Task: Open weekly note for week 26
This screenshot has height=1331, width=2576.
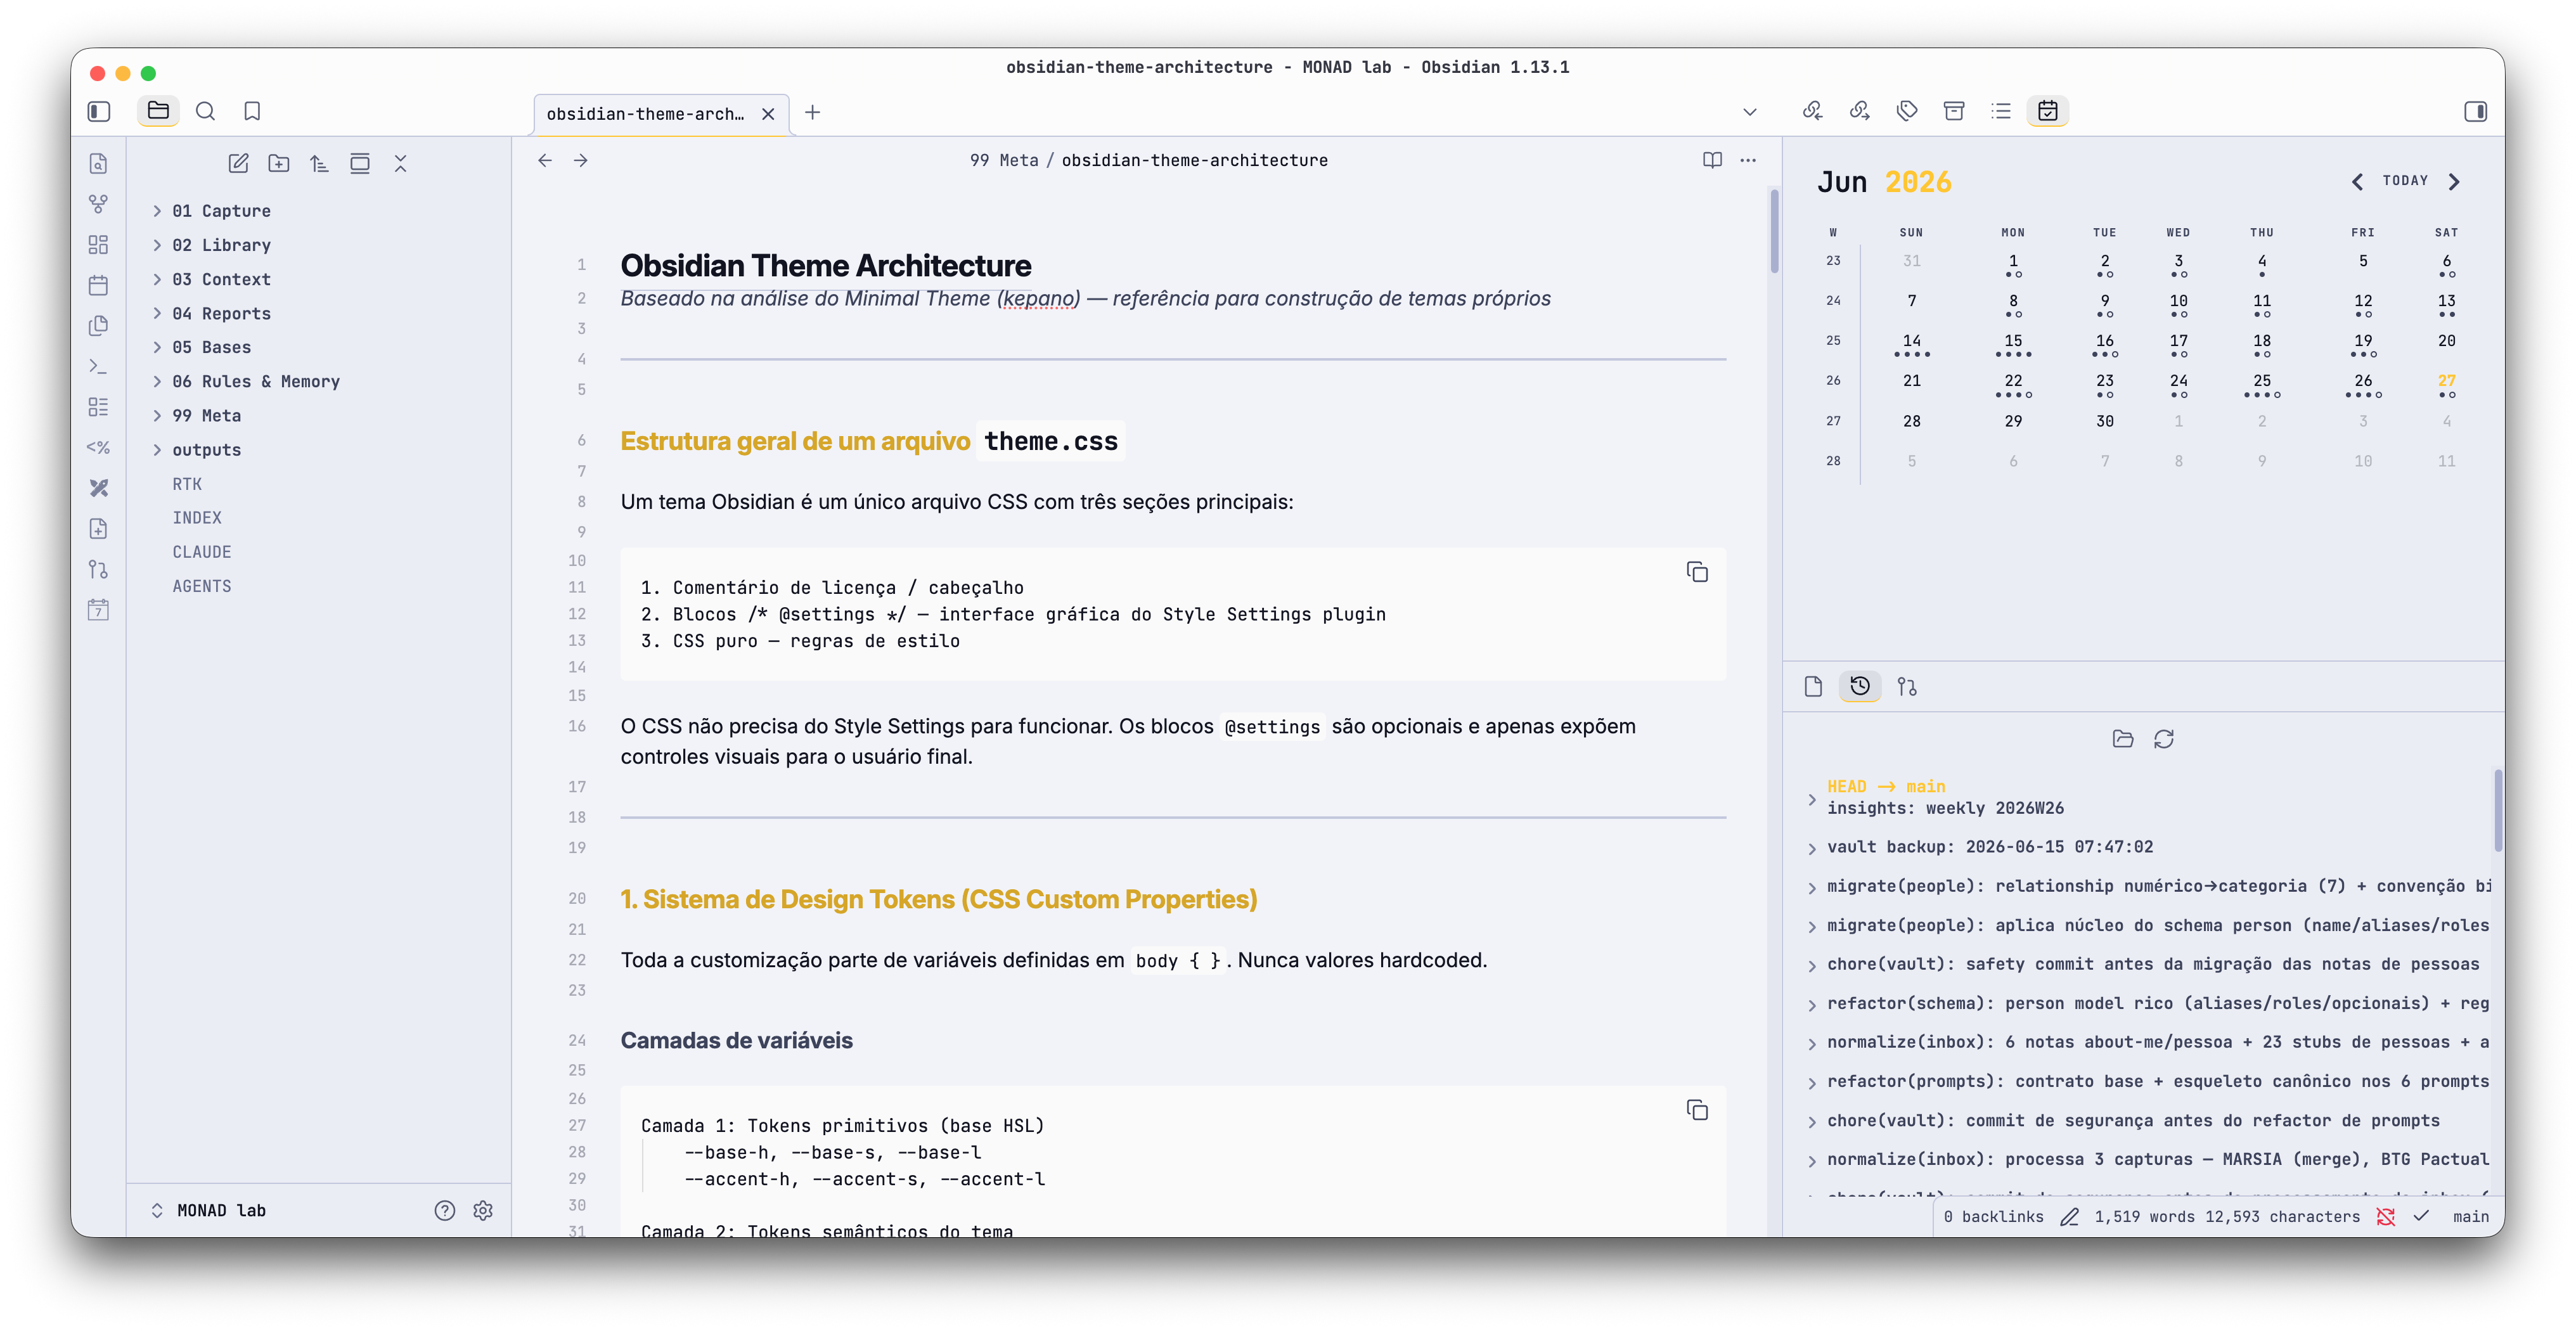Action: (1833, 381)
